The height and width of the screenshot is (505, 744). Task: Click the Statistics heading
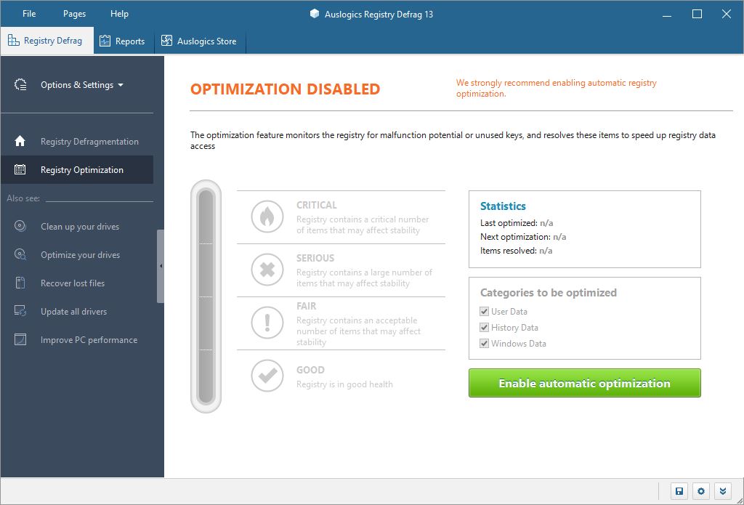pyautogui.click(x=503, y=206)
